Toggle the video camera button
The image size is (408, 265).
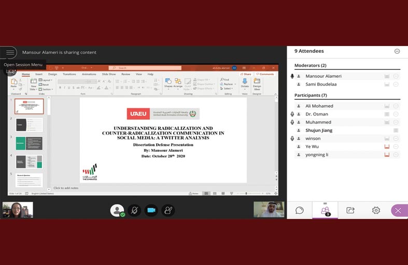click(151, 210)
